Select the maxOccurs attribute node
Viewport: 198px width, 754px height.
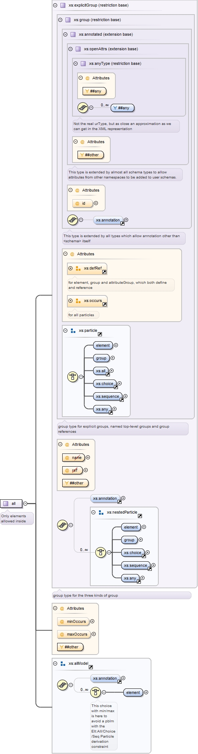74,634
